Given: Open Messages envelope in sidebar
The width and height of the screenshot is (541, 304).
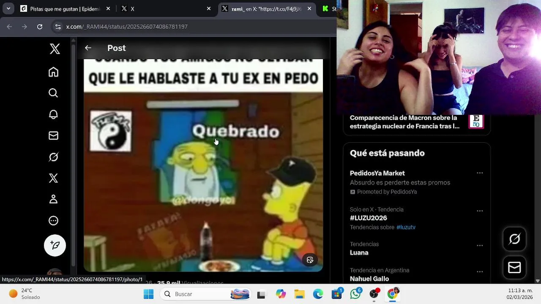Looking at the screenshot, I should pos(53,136).
